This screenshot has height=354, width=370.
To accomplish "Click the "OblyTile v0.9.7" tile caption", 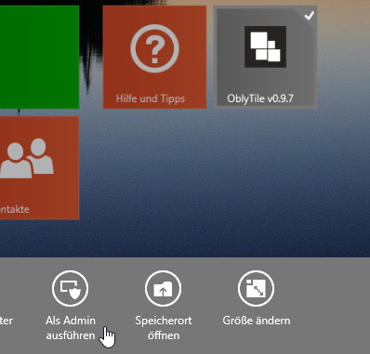I will [x=260, y=98].
